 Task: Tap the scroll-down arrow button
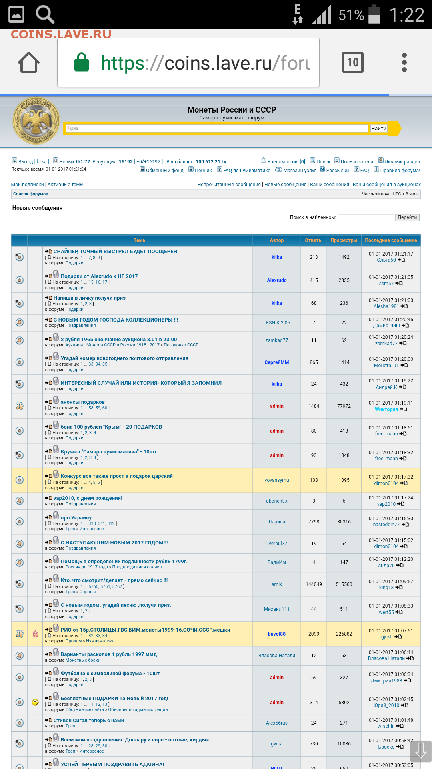pyautogui.click(x=421, y=751)
